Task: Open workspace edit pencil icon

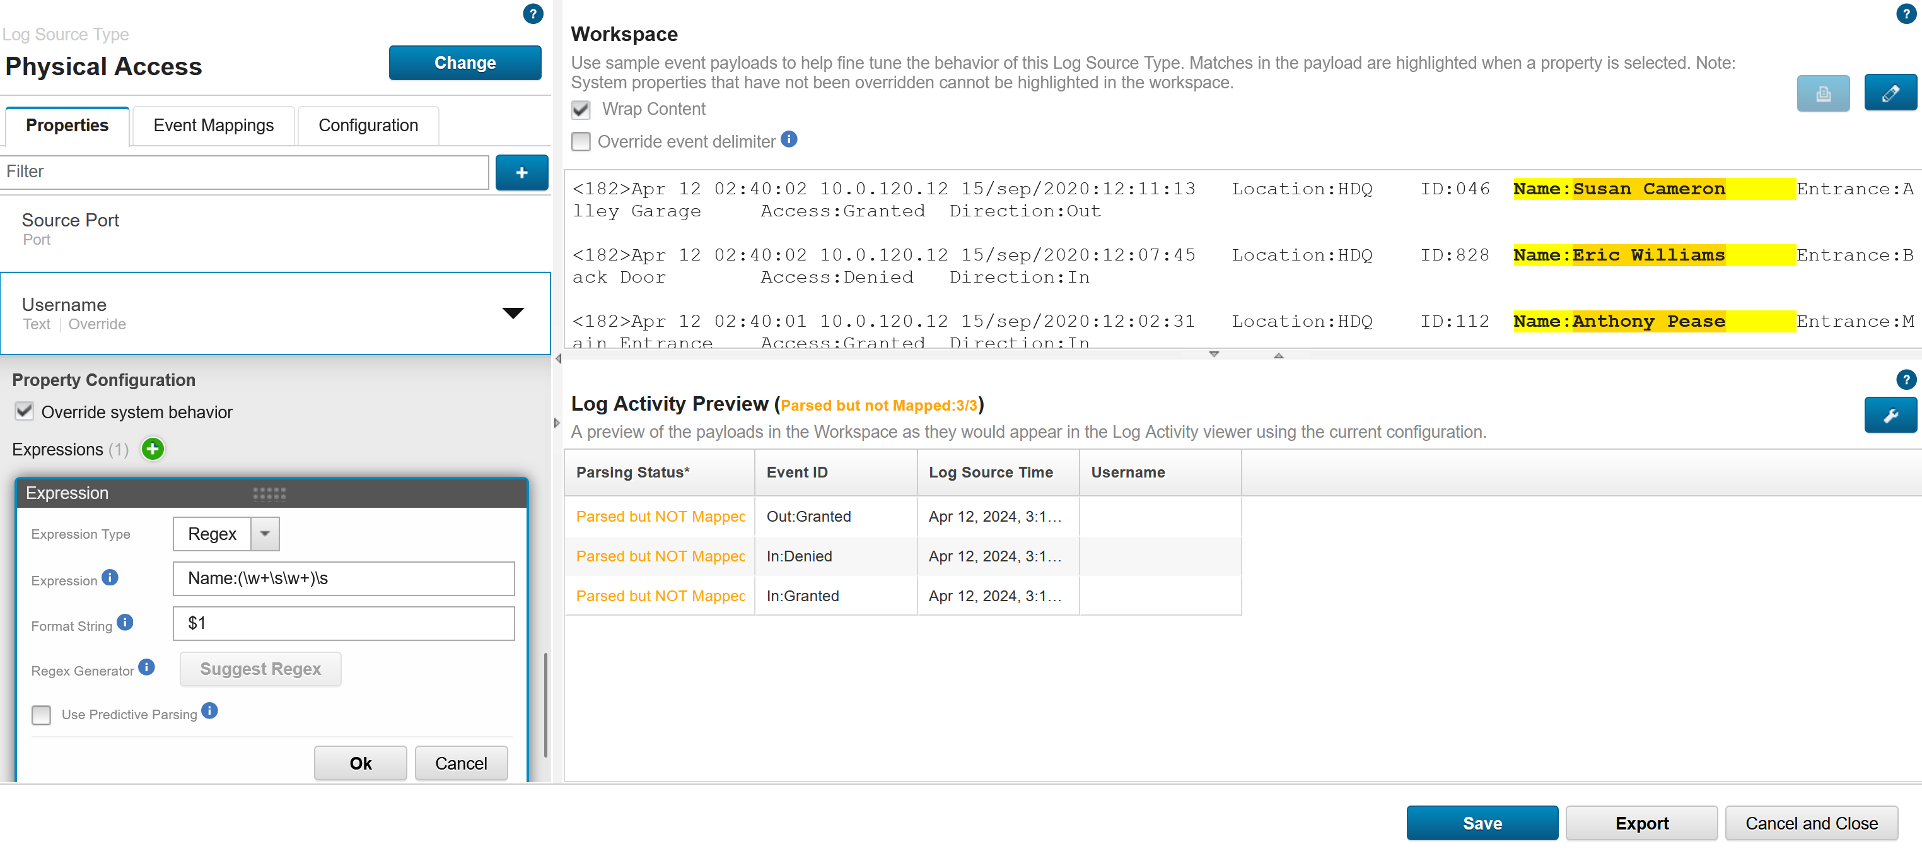Action: 1889,93
